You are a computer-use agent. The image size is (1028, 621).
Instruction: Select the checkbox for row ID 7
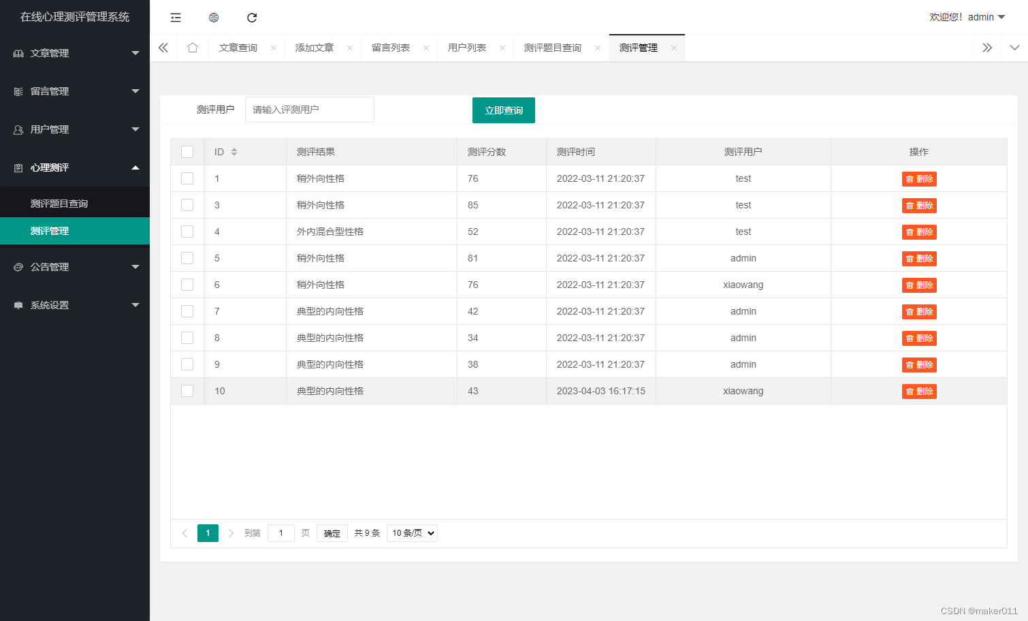[187, 311]
